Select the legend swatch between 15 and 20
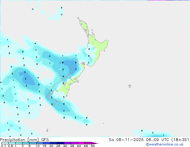This screenshot has height=147, width=190. click(x=46, y=143)
